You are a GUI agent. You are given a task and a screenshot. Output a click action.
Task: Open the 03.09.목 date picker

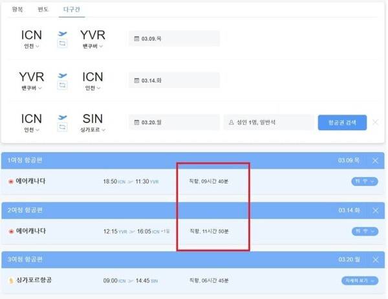click(x=173, y=39)
